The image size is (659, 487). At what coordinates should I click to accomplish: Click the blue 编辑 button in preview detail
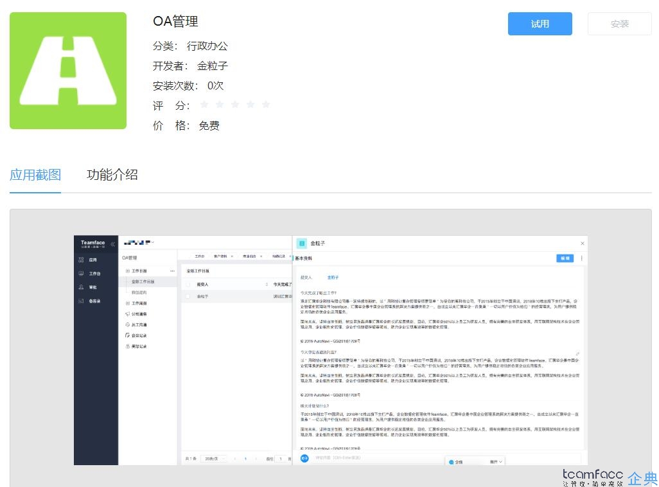[565, 258]
